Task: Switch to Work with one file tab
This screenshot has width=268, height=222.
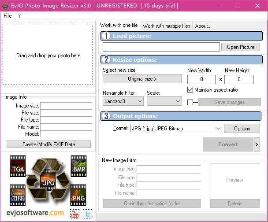Action: (x=119, y=25)
